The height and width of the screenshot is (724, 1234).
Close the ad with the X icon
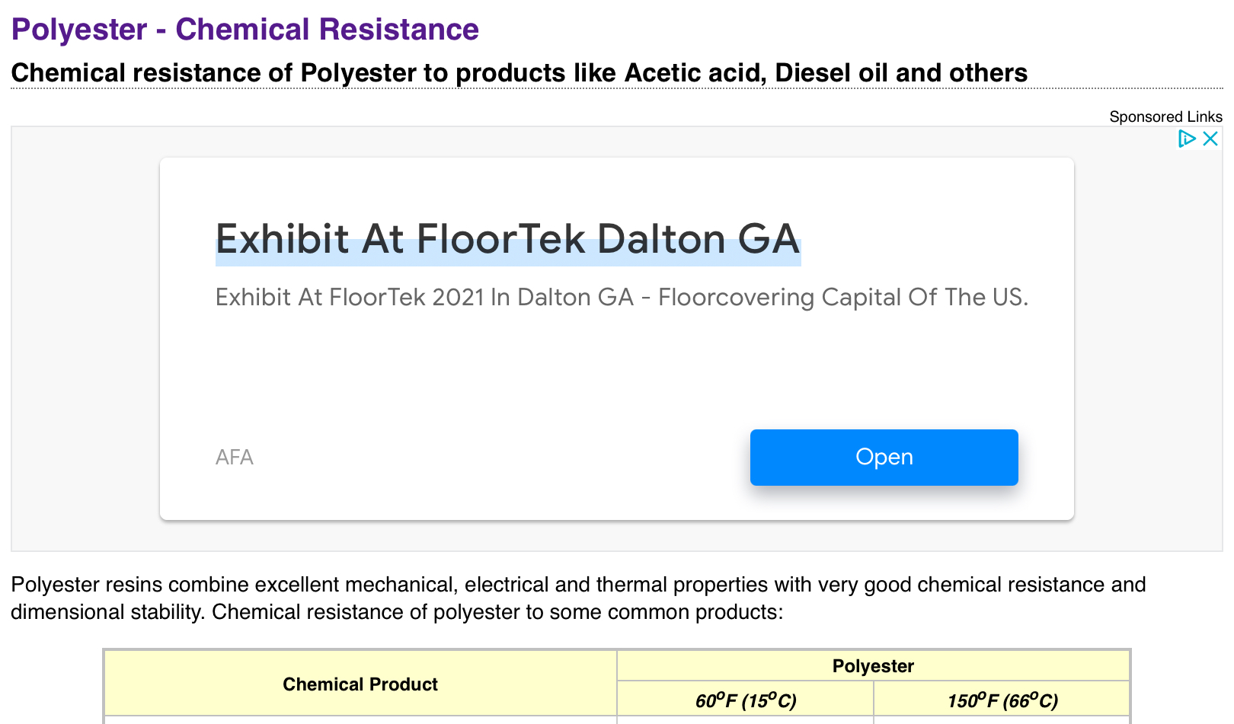coord(1210,139)
